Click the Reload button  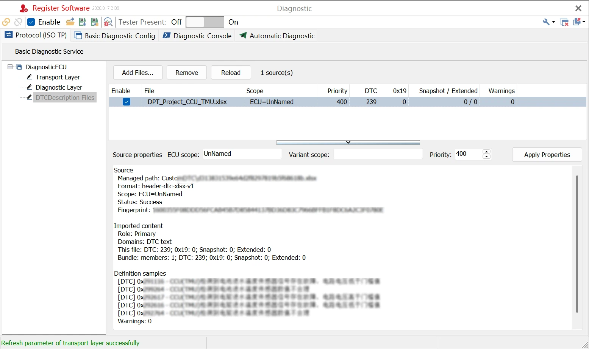point(231,73)
